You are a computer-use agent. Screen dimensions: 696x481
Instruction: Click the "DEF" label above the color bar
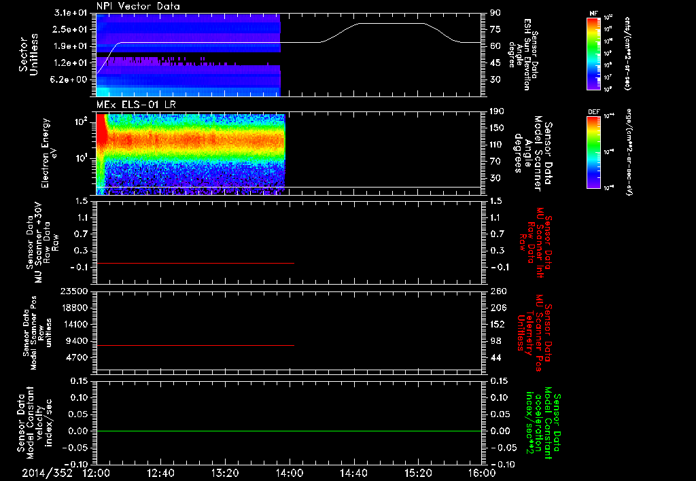[593, 112]
